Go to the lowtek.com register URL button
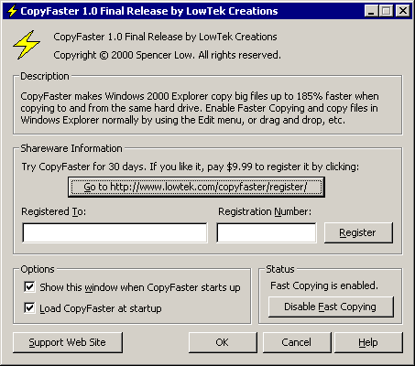Viewport: 415px width, 366px height. pos(196,187)
